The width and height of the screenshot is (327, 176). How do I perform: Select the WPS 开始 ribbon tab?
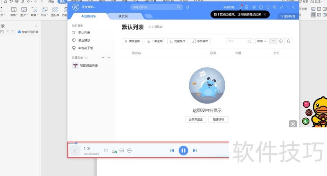(51, 2)
